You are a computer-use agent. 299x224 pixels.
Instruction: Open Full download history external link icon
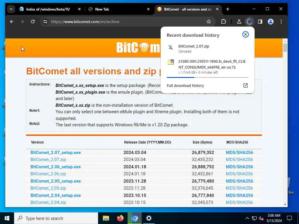(245, 85)
